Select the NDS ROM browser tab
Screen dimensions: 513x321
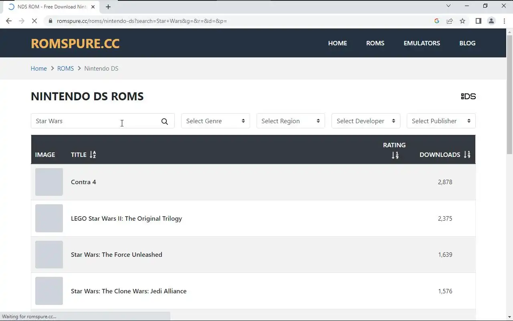51,7
